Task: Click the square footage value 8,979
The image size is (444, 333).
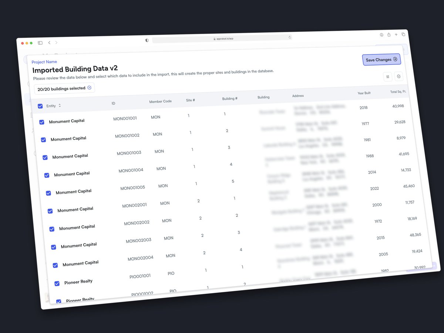Action: [x=401, y=138]
